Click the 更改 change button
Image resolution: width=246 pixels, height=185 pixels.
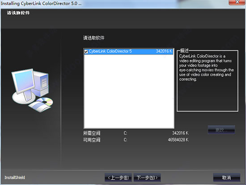[221, 130]
